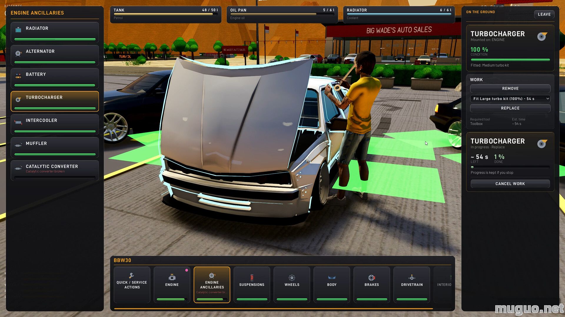Open the partially visible Interior category
The image size is (565, 317).
(x=443, y=285)
